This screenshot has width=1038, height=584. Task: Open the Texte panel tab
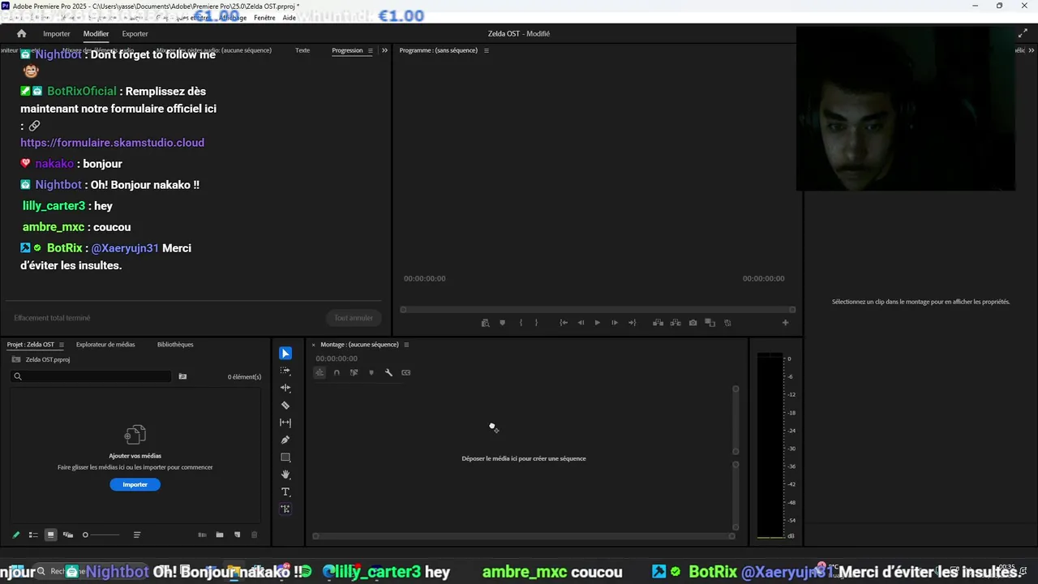pyautogui.click(x=302, y=50)
